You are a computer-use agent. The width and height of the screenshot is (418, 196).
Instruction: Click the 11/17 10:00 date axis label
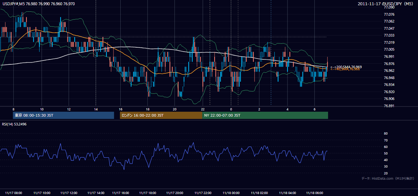click(x=42, y=193)
